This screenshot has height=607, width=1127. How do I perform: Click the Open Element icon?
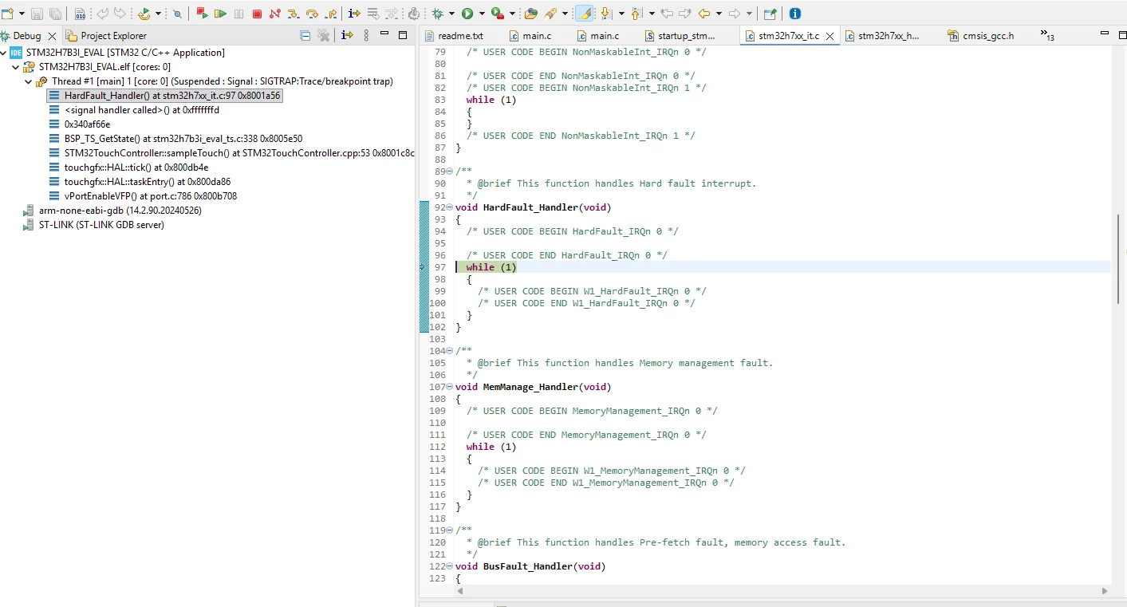(x=531, y=14)
